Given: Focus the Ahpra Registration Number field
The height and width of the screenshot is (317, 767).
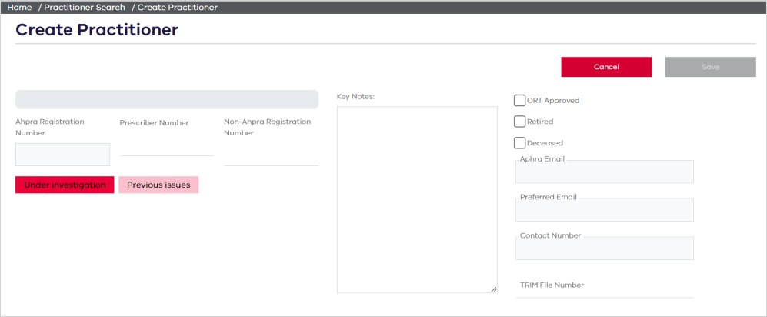Looking at the screenshot, I should click(x=62, y=155).
